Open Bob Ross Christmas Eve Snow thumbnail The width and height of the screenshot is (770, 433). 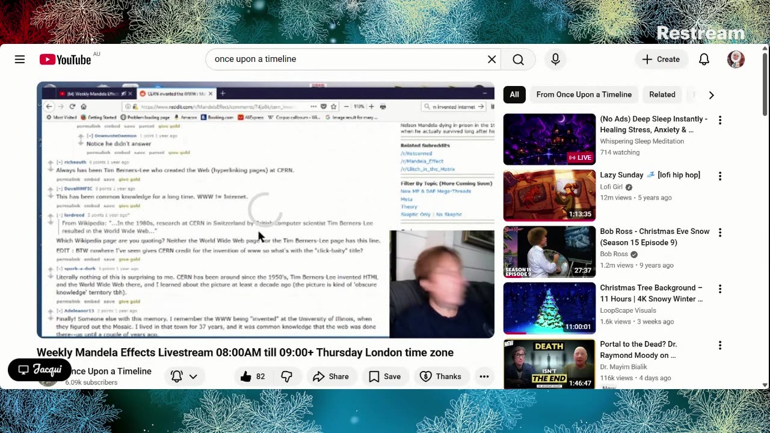point(549,252)
